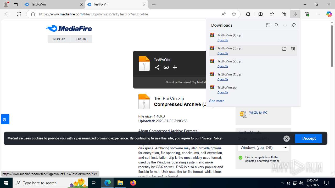Go back to the previous page
This screenshot has height=188, width=335.
pyautogui.click(x=7, y=14)
